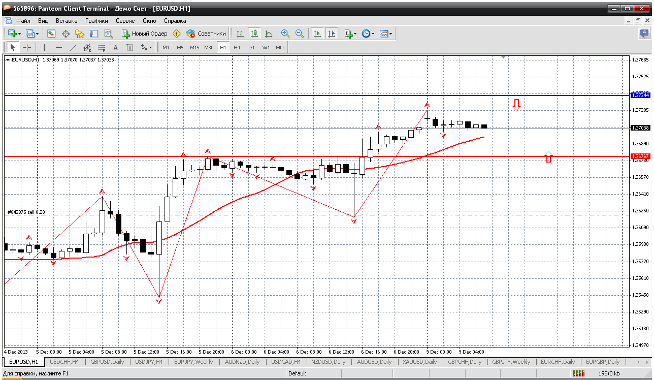Select the MN timeframe
Screen dimensions: 654x380
(x=280, y=47)
